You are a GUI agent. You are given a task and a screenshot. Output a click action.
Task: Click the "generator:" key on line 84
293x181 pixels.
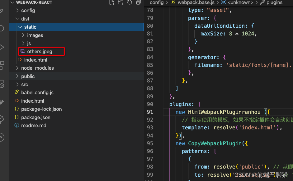pyautogui.click(x=203, y=57)
